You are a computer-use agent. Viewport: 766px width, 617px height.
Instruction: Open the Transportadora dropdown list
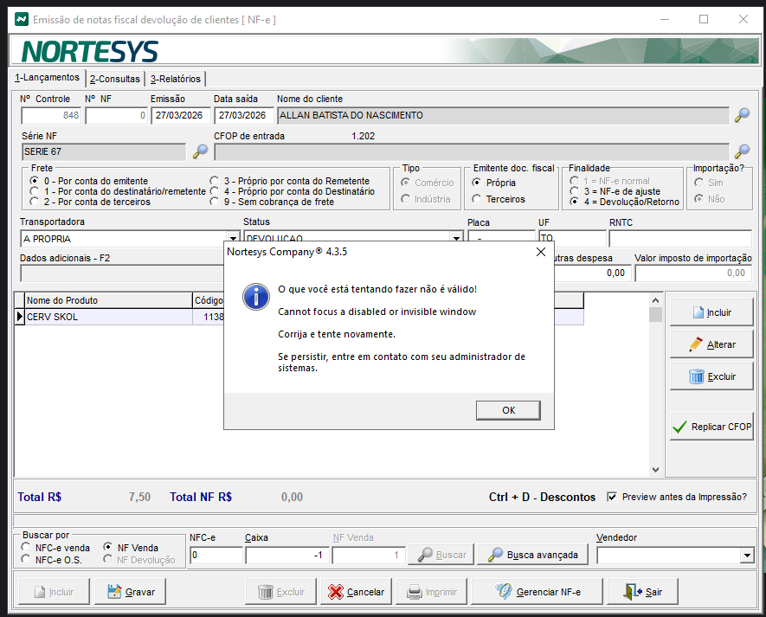pyautogui.click(x=233, y=239)
